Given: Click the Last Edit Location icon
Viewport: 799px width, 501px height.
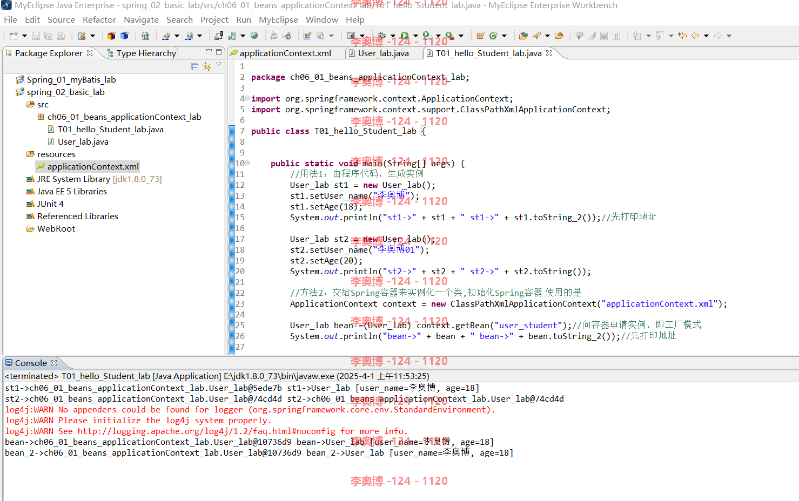Looking at the screenshot, I should (x=682, y=36).
